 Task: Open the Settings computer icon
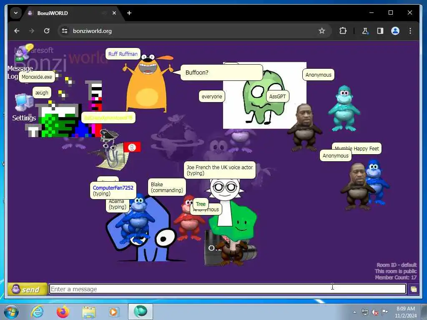pos(24,102)
